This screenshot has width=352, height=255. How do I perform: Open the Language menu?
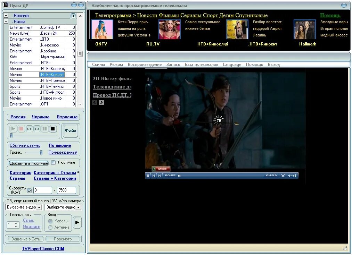click(232, 65)
